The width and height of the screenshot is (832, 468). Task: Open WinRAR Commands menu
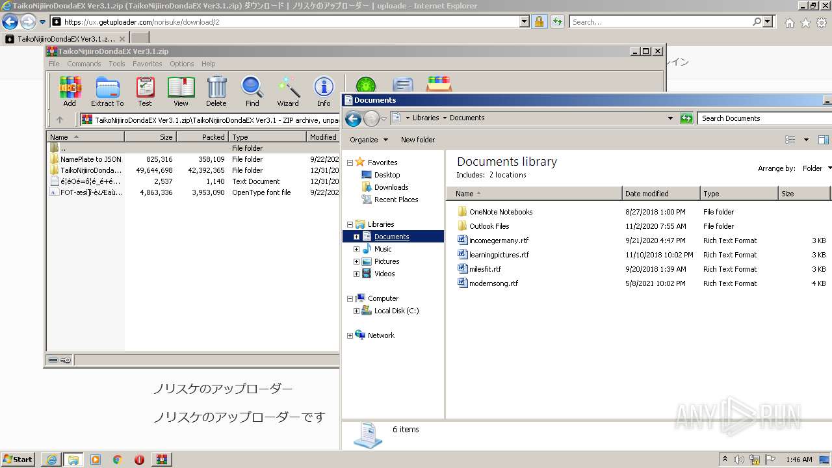pyautogui.click(x=84, y=64)
